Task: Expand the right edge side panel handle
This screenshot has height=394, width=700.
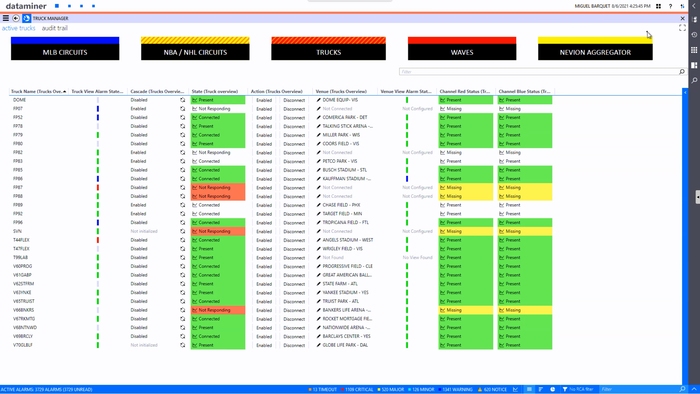Action: click(x=698, y=197)
